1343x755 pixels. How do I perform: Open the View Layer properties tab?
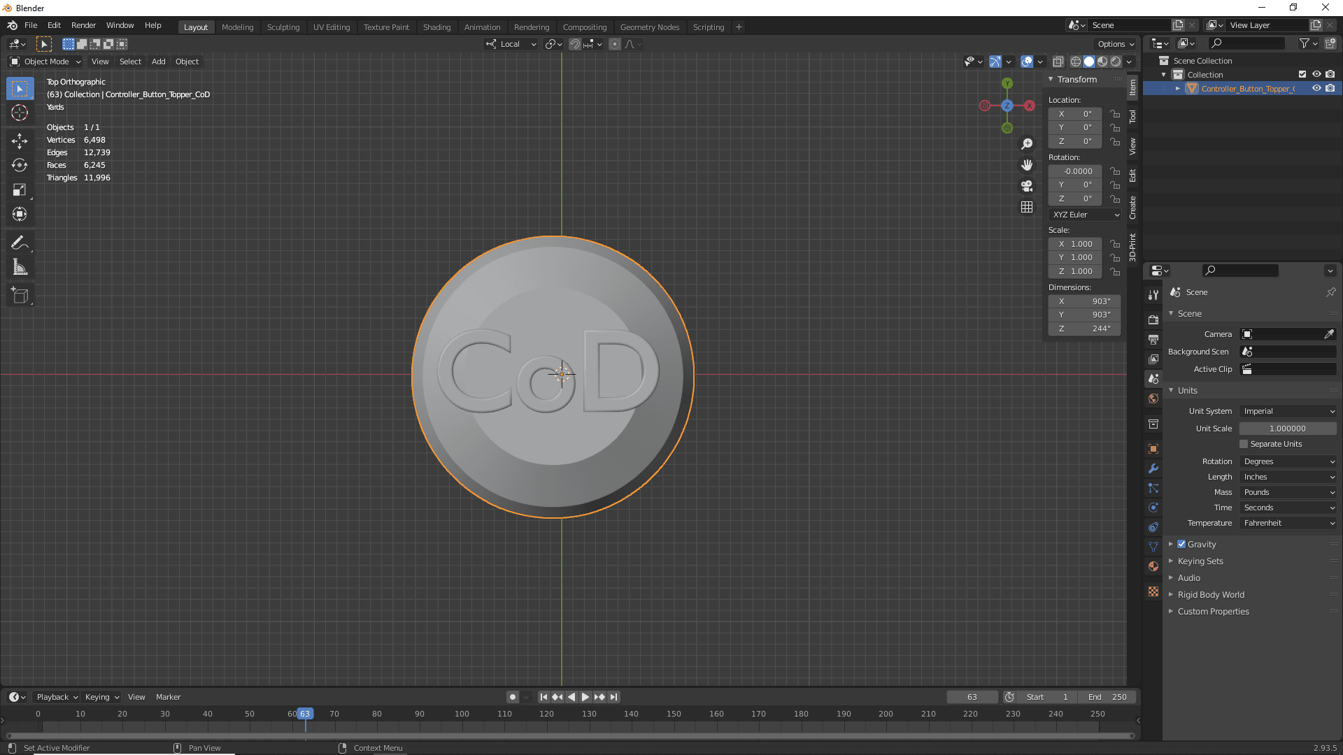click(1153, 359)
